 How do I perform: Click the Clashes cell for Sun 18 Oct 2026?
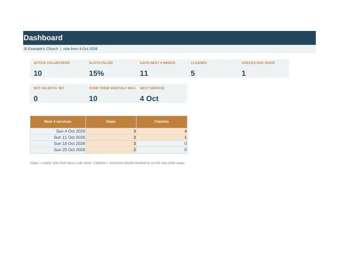pyautogui.click(x=162, y=143)
